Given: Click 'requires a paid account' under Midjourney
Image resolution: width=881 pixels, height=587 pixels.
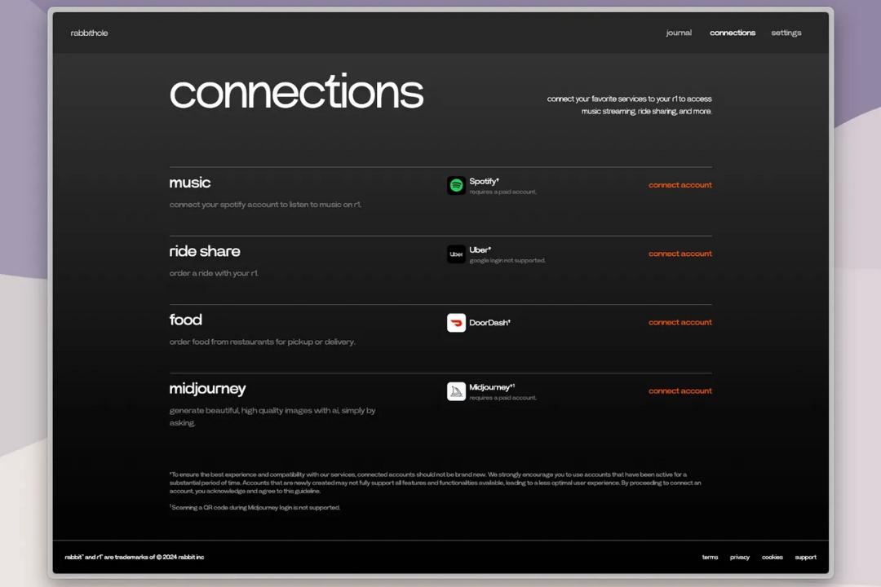Looking at the screenshot, I should [x=502, y=397].
